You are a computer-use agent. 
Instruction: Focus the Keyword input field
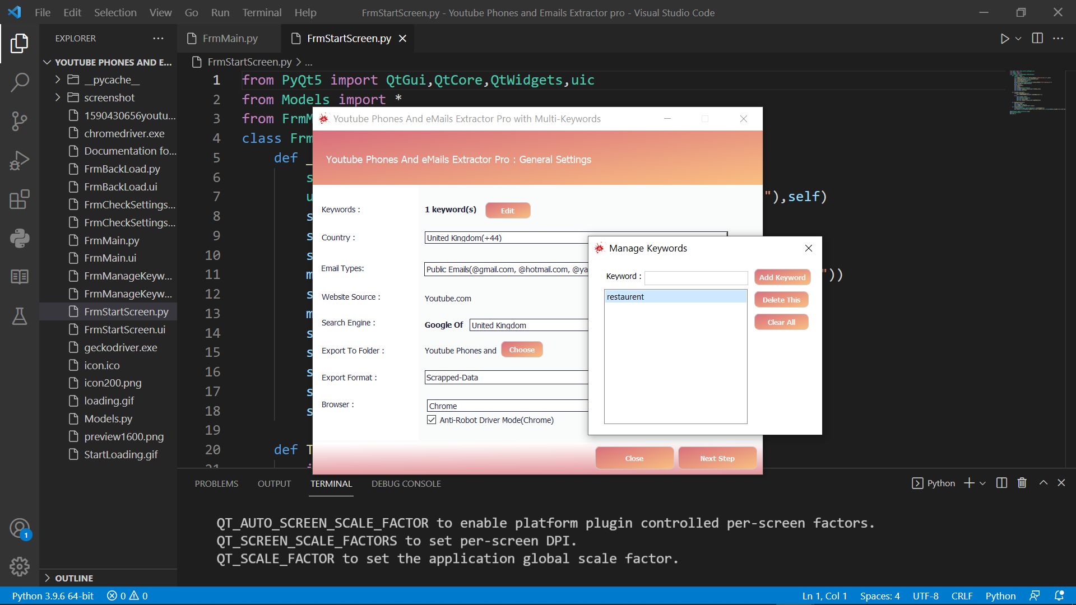point(696,278)
